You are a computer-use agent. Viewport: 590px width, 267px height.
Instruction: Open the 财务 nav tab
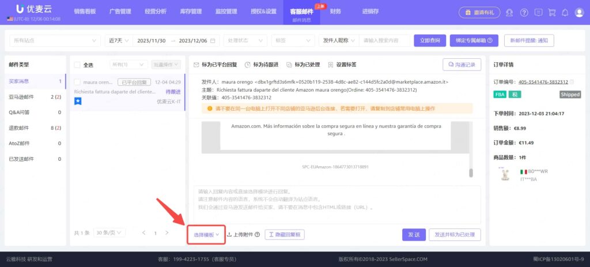336,12
